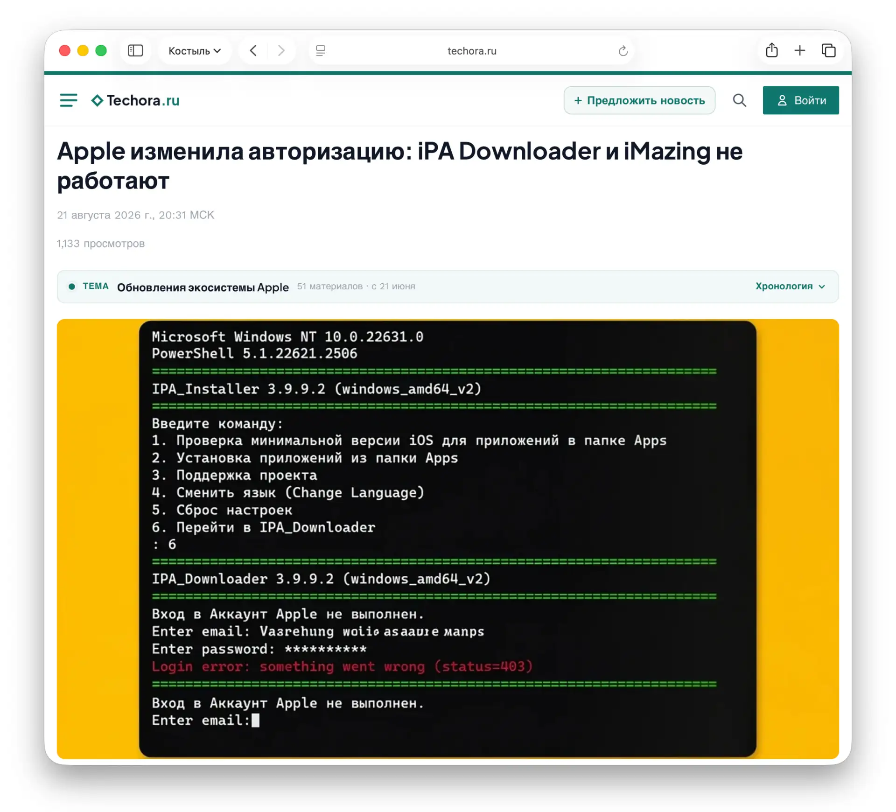This screenshot has height=812, width=896.
Task: Click the article headline about Apple authorization
Action: pyautogui.click(x=399, y=165)
